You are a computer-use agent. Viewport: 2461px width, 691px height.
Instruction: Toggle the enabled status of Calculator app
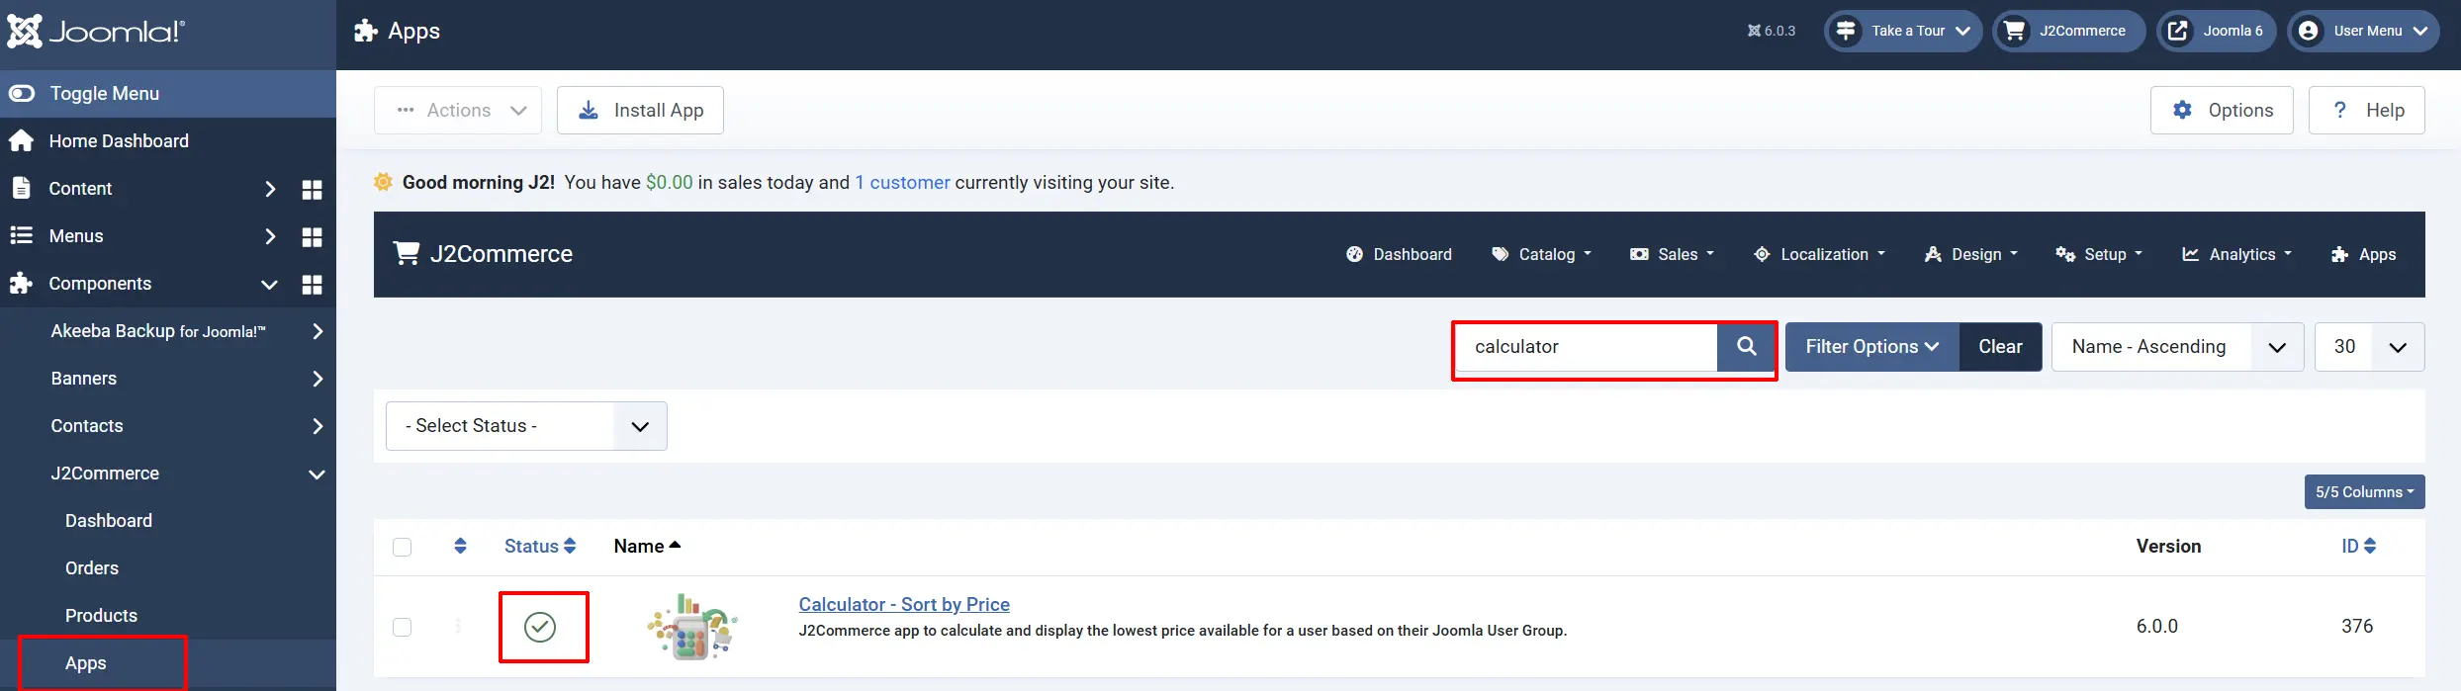tap(540, 627)
